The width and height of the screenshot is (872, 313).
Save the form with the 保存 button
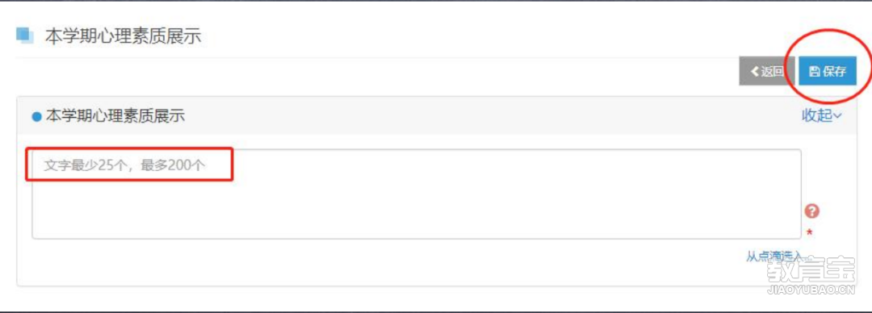click(827, 71)
